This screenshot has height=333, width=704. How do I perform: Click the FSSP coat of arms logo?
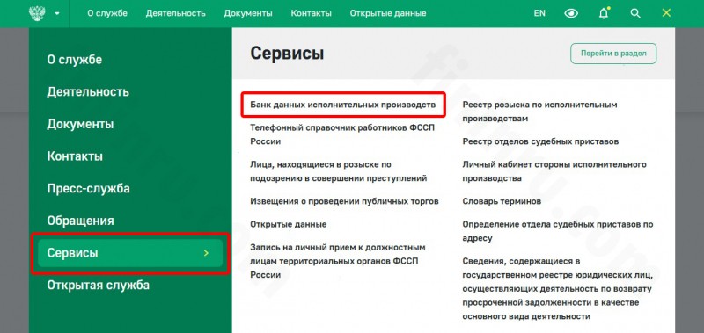37,13
